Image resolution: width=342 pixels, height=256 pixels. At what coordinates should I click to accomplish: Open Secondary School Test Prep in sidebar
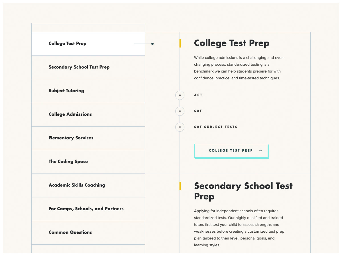click(79, 67)
